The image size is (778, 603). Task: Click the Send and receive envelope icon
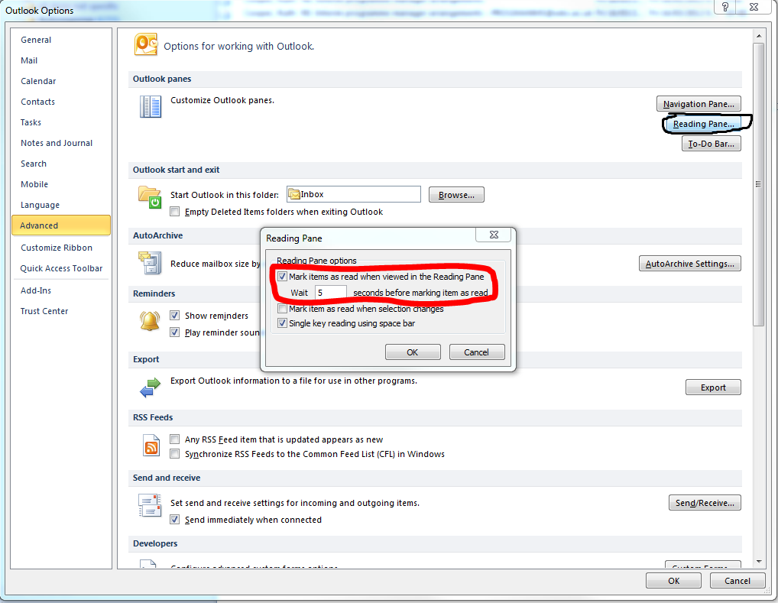[x=150, y=505]
